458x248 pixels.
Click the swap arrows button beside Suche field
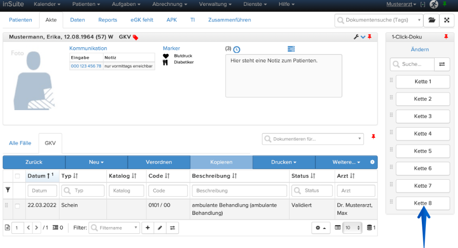tap(442, 64)
